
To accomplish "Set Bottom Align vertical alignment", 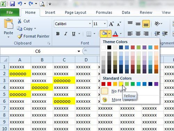I will point(146,24).
